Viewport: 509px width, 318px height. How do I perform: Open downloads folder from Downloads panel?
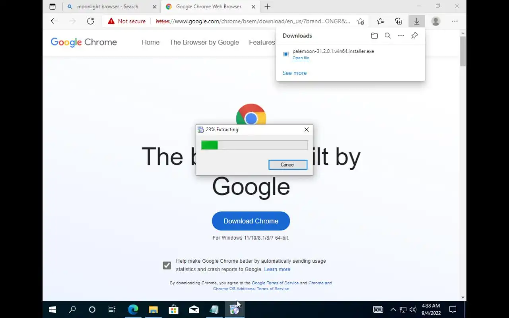(374, 35)
